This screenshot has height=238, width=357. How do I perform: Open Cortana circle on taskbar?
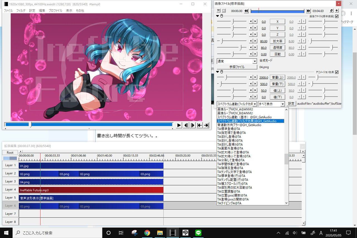coord(109,233)
